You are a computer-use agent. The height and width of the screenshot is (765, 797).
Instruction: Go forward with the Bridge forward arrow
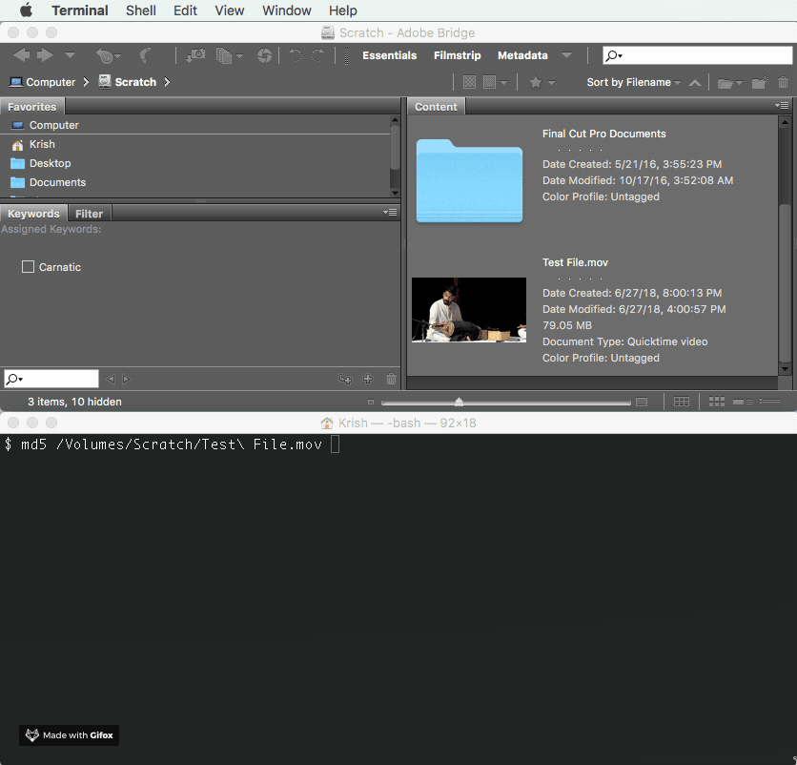click(45, 55)
